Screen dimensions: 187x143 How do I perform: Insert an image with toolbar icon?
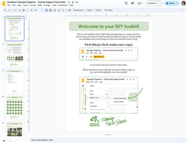point(55,10)
